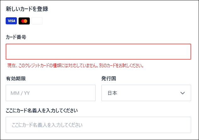The width and height of the screenshot is (199, 140).
Task: Click the cardholder name input field
Action: click(x=98, y=125)
